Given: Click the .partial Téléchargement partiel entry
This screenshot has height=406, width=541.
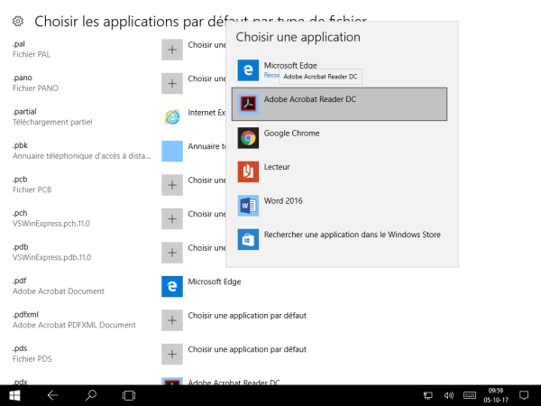Looking at the screenshot, I should [52, 117].
